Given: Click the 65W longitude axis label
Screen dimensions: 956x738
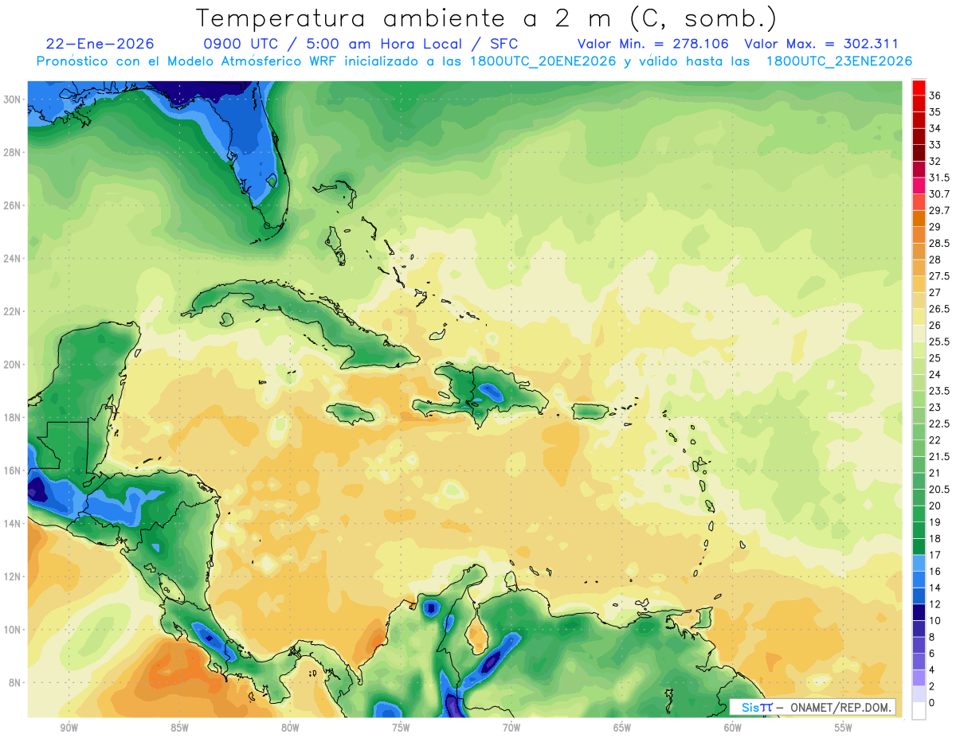Looking at the screenshot, I should [x=622, y=728].
